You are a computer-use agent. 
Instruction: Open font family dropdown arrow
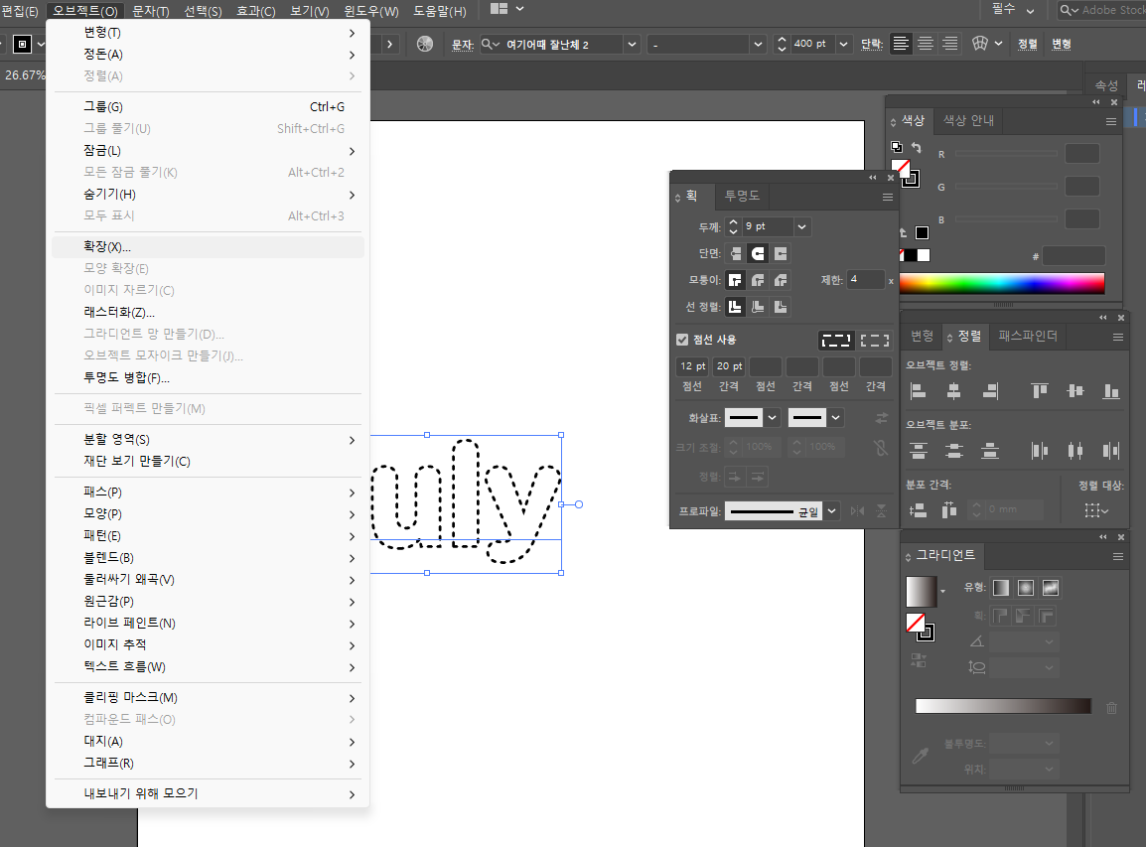pos(632,44)
